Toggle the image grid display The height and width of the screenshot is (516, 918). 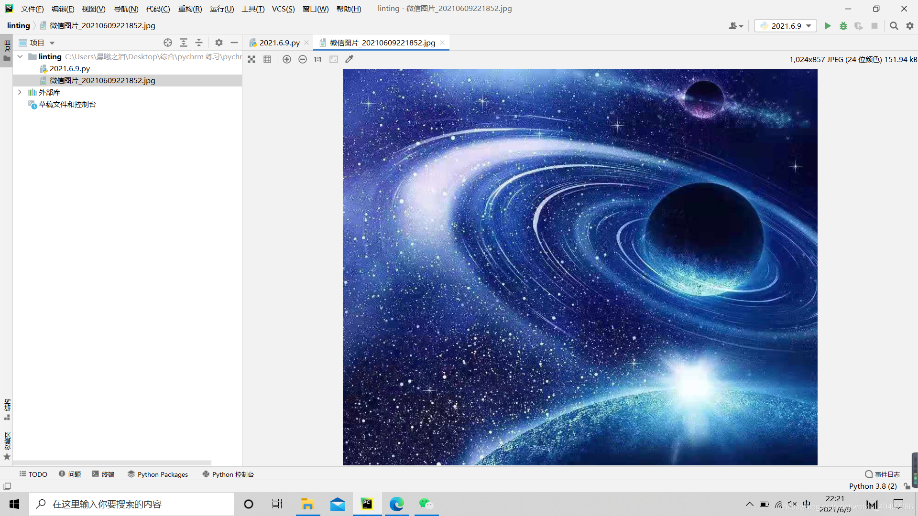267,59
